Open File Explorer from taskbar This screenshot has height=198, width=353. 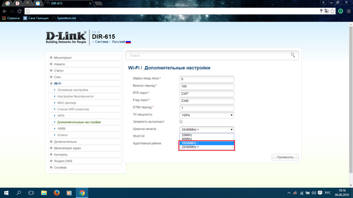[44, 193]
